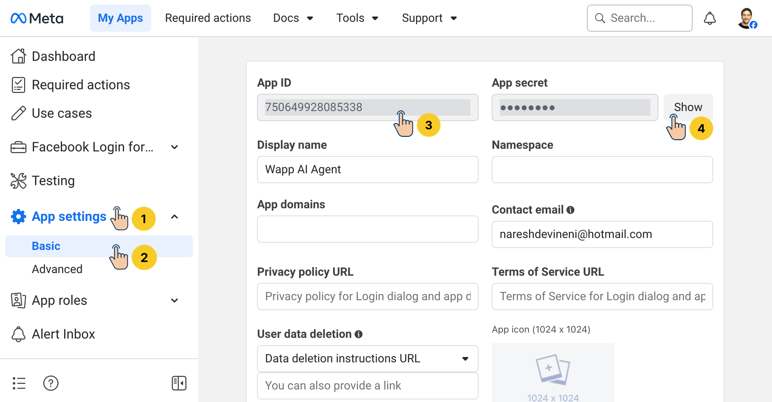Click the Facebook Login briefcase icon
The width and height of the screenshot is (772, 402).
tap(19, 147)
